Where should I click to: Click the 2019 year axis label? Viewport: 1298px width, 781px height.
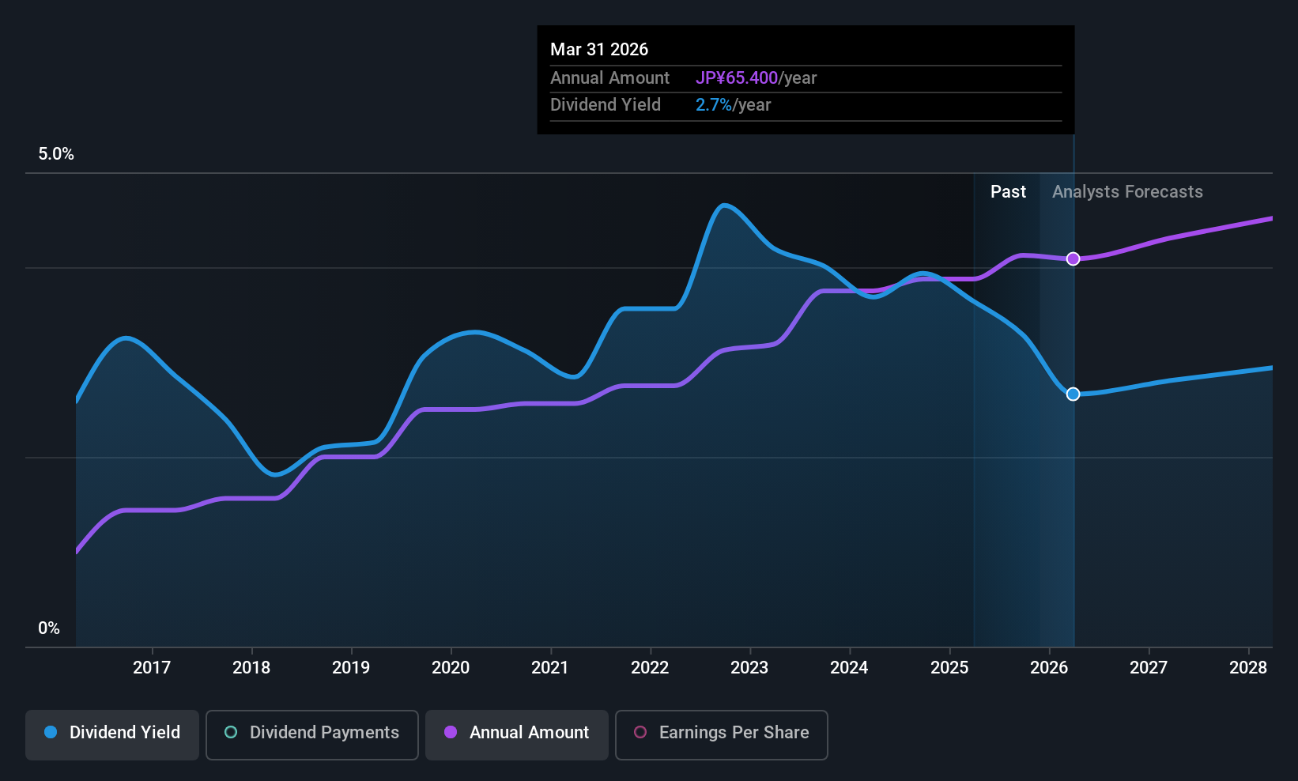coord(351,668)
